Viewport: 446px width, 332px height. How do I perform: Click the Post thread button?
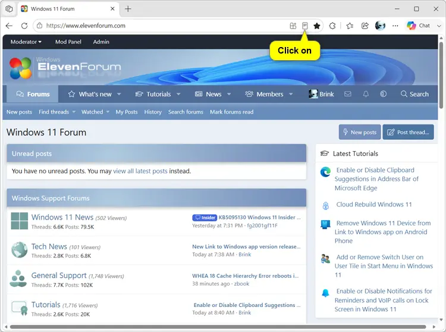coord(408,132)
